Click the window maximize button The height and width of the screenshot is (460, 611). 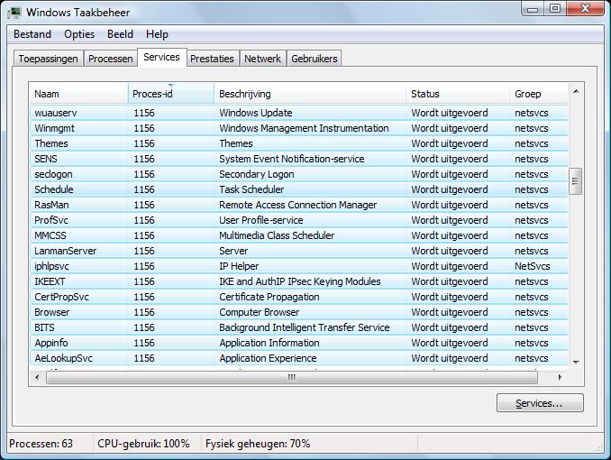(555, 8)
